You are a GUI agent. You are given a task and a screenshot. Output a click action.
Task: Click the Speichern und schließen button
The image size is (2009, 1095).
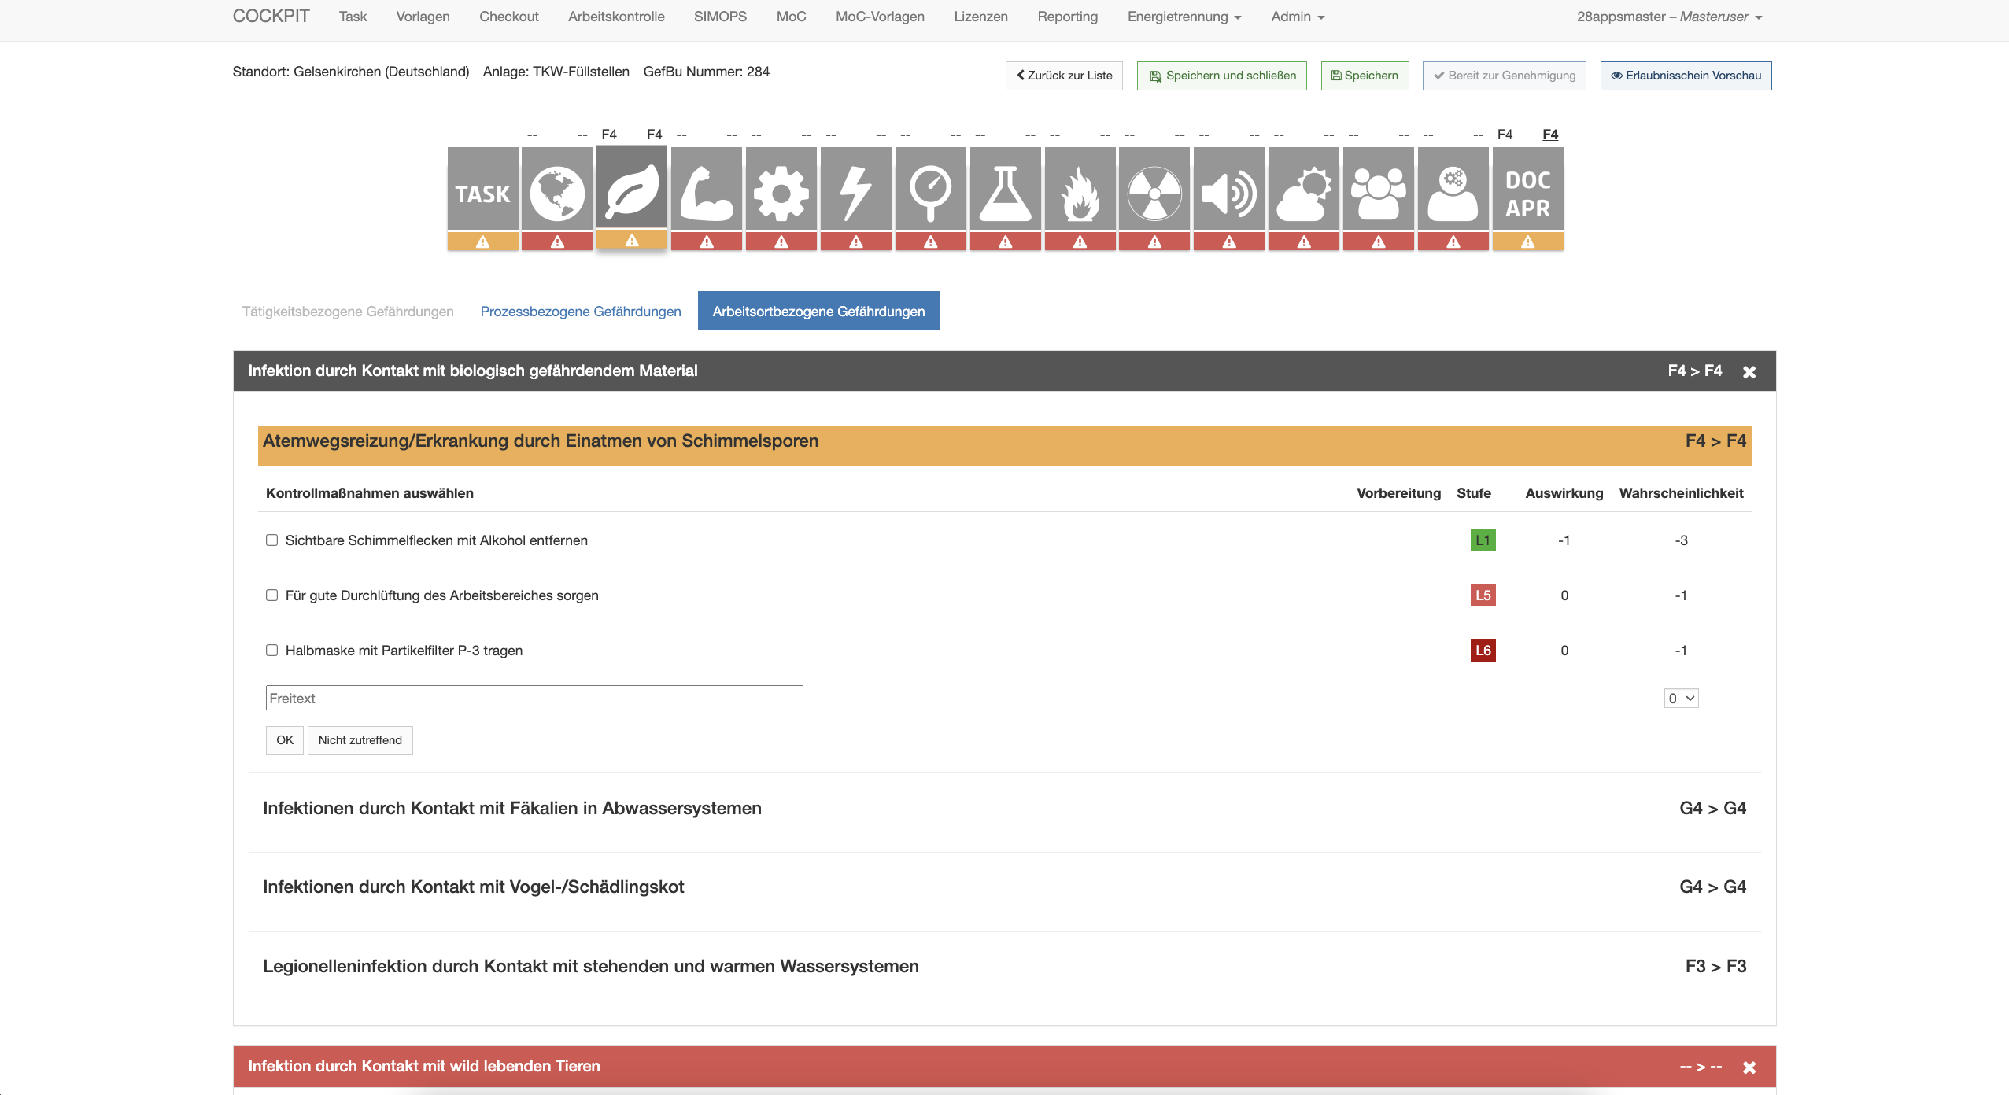1221,76
